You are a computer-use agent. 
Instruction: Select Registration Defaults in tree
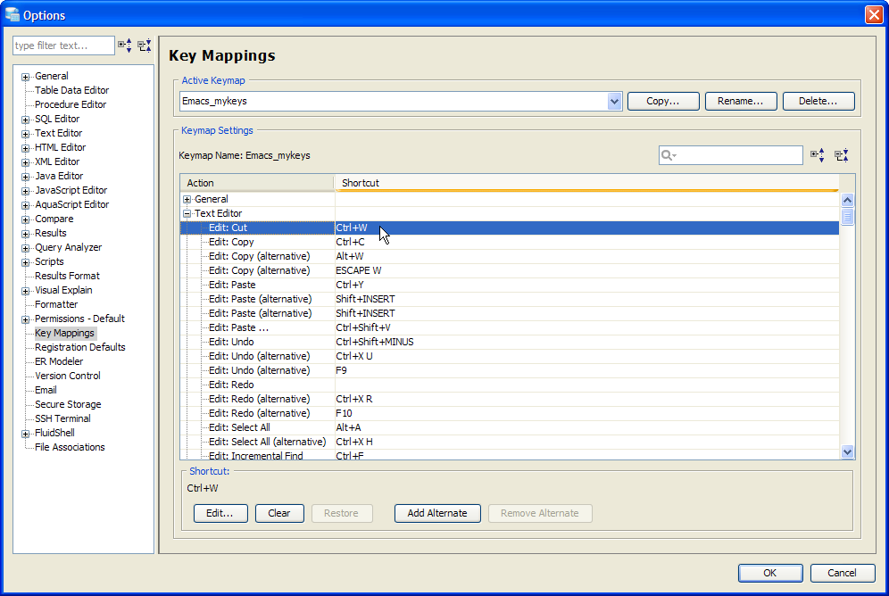click(80, 347)
